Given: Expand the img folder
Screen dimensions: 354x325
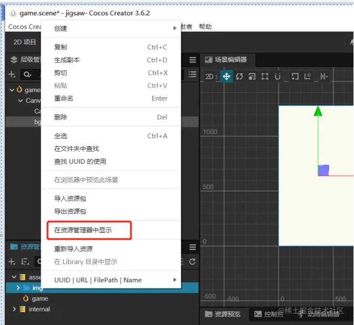Looking at the screenshot, I should pyautogui.click(x=18, y=288).
